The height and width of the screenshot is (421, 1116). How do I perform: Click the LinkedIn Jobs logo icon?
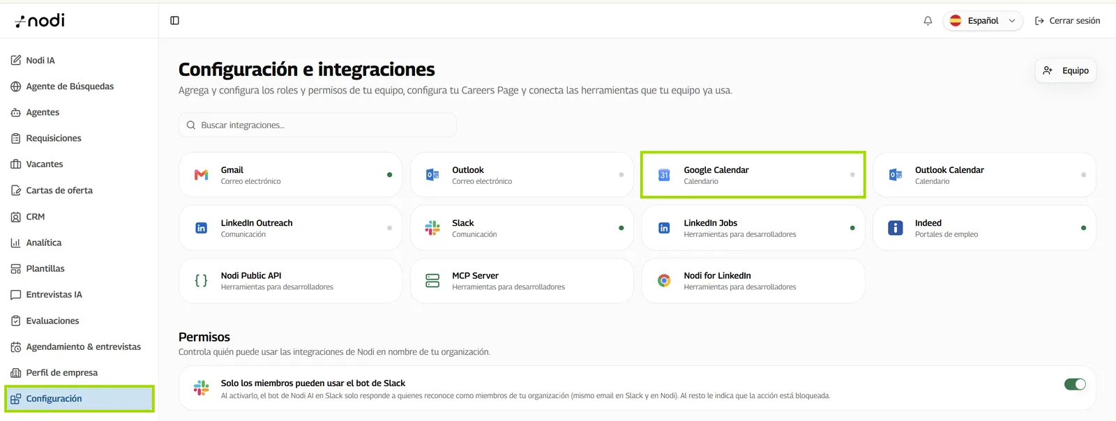(x=664, y=228)
